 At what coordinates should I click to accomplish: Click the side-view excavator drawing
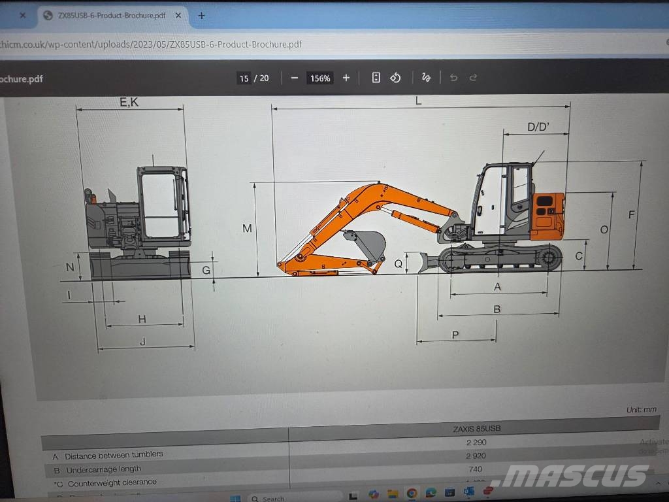click(x=421, y=219)
